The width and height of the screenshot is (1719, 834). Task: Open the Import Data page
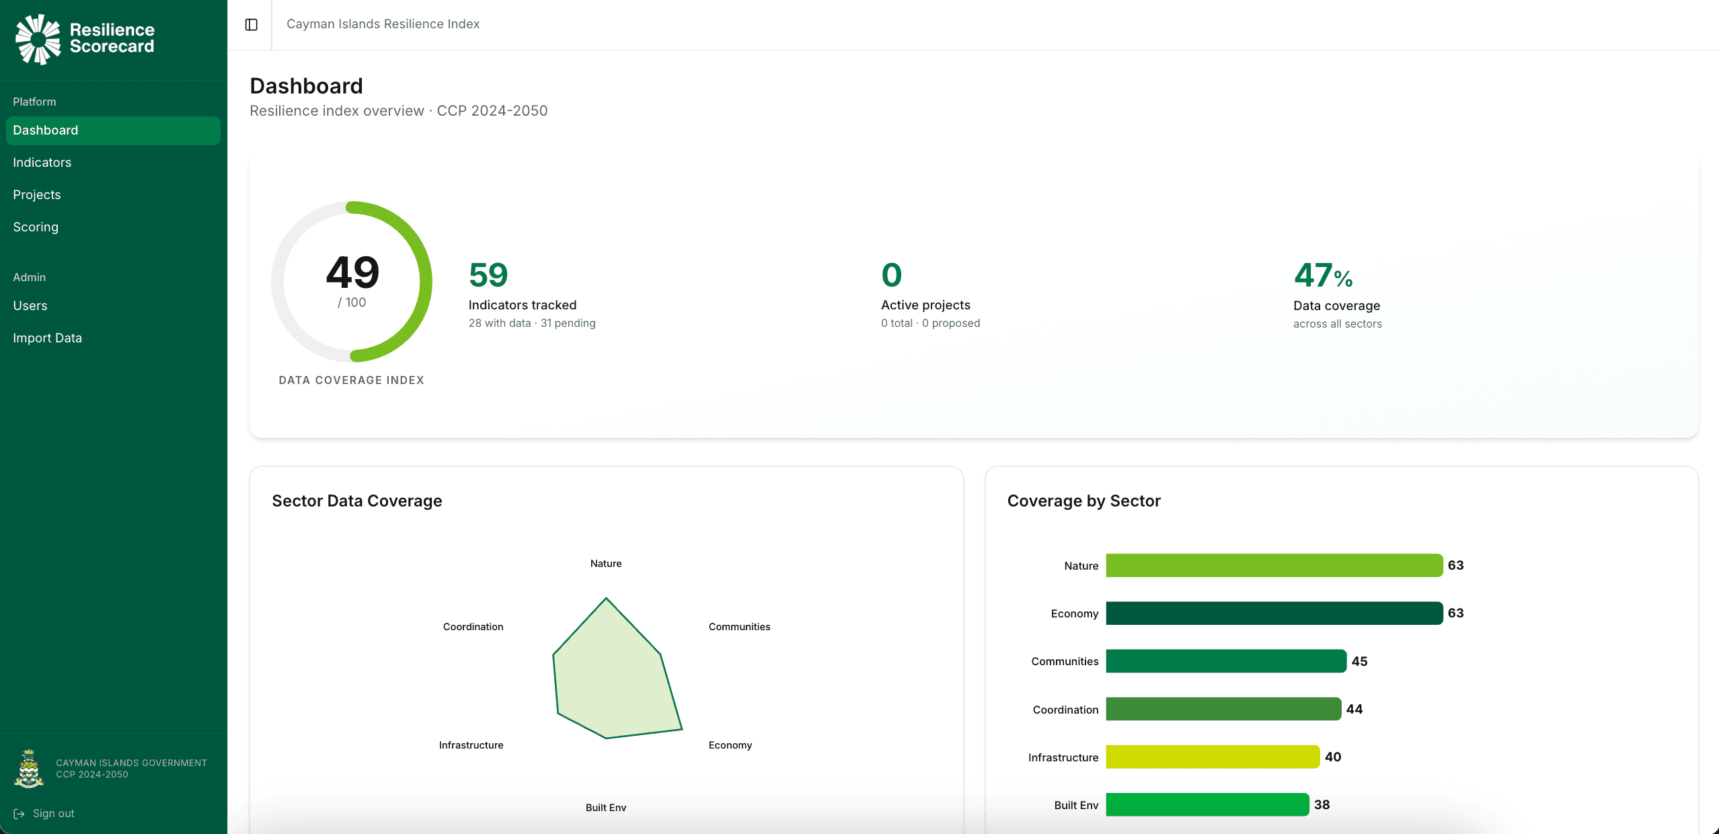48,338
